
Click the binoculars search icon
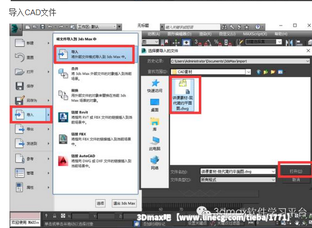224,27
